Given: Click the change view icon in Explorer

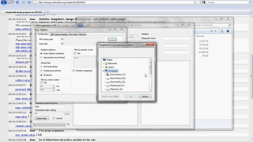Looking at the screenshot, I should (x=212, y=31).
